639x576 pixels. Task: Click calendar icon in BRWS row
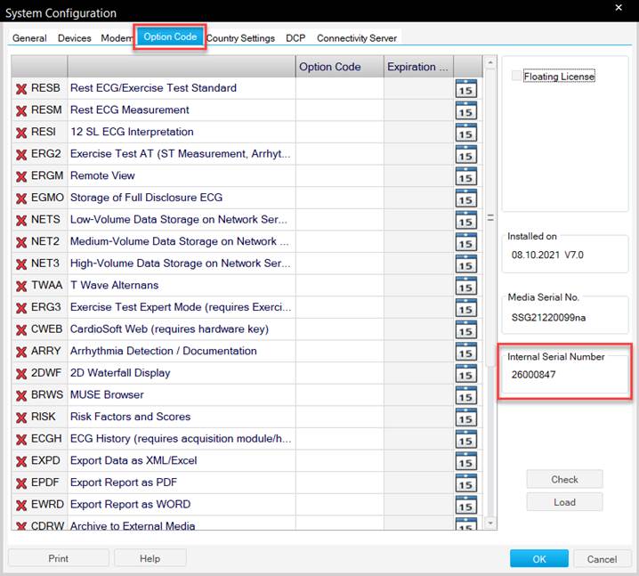[x=465, y=395]
